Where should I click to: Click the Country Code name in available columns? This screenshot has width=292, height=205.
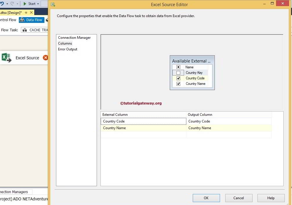tap(195, 78)
